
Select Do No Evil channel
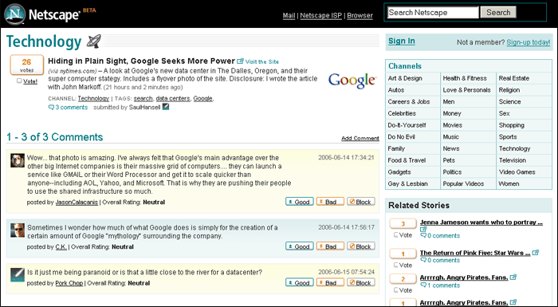point(402,137)
